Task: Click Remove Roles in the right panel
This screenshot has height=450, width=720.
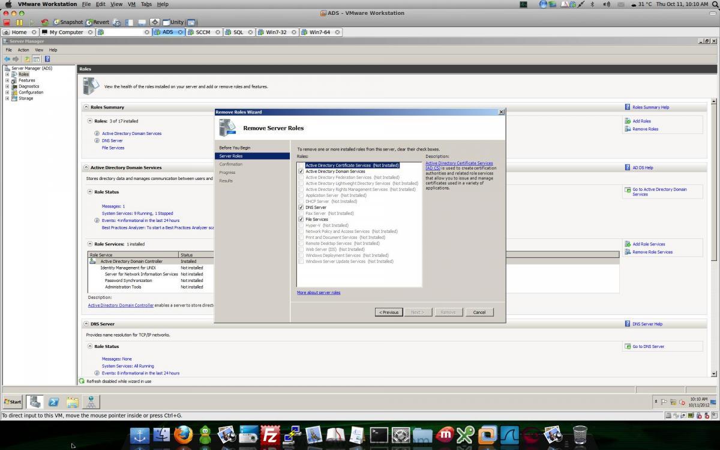Action: coord(645,129)
